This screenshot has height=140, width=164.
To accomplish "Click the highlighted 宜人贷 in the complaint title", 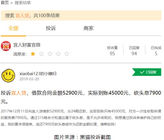I will [19, 93].
